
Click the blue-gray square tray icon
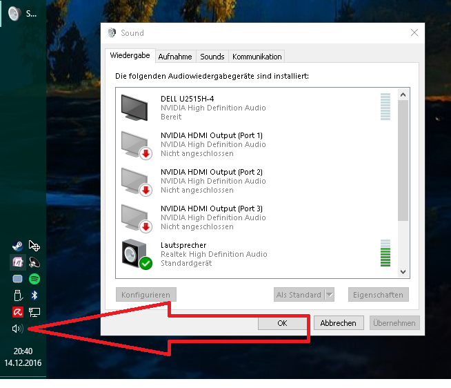(x=18, y=278)
